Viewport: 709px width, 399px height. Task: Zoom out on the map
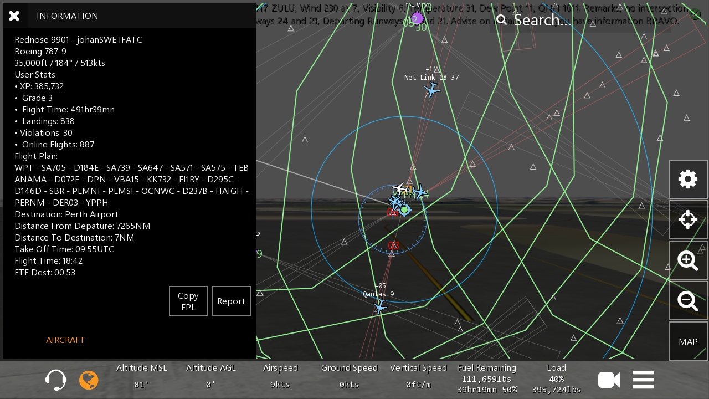[688, 301]
